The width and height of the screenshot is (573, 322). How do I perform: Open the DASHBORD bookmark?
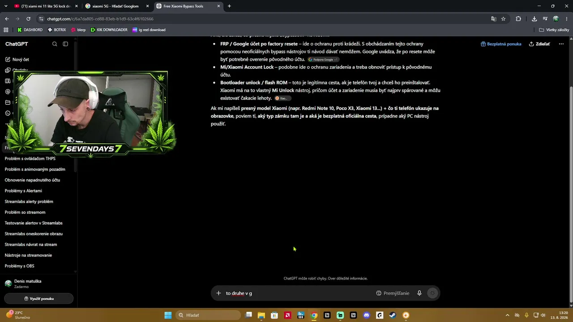(30, 30)
